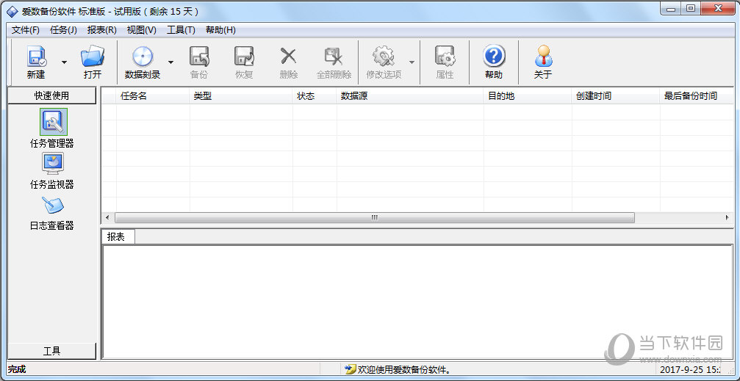
Task: Open the 工具(T) menu
Action: 181,30
